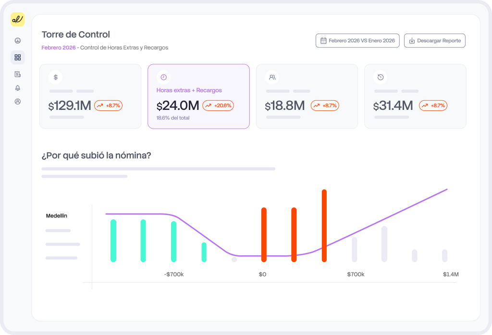Viewport: 492px width, 335px height.
Task: Click the dollar sign icon in first card
Action: coord(56,77)
